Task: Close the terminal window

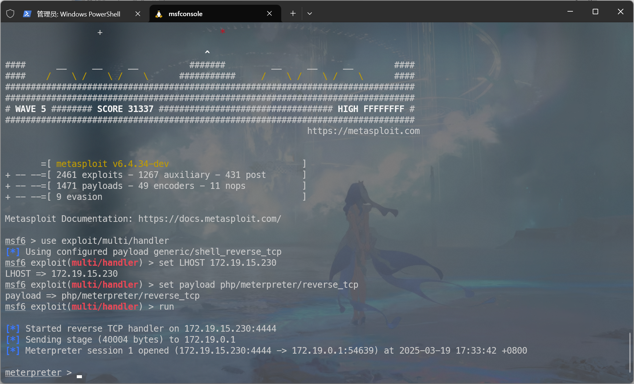Action: (x=620, y=12)
